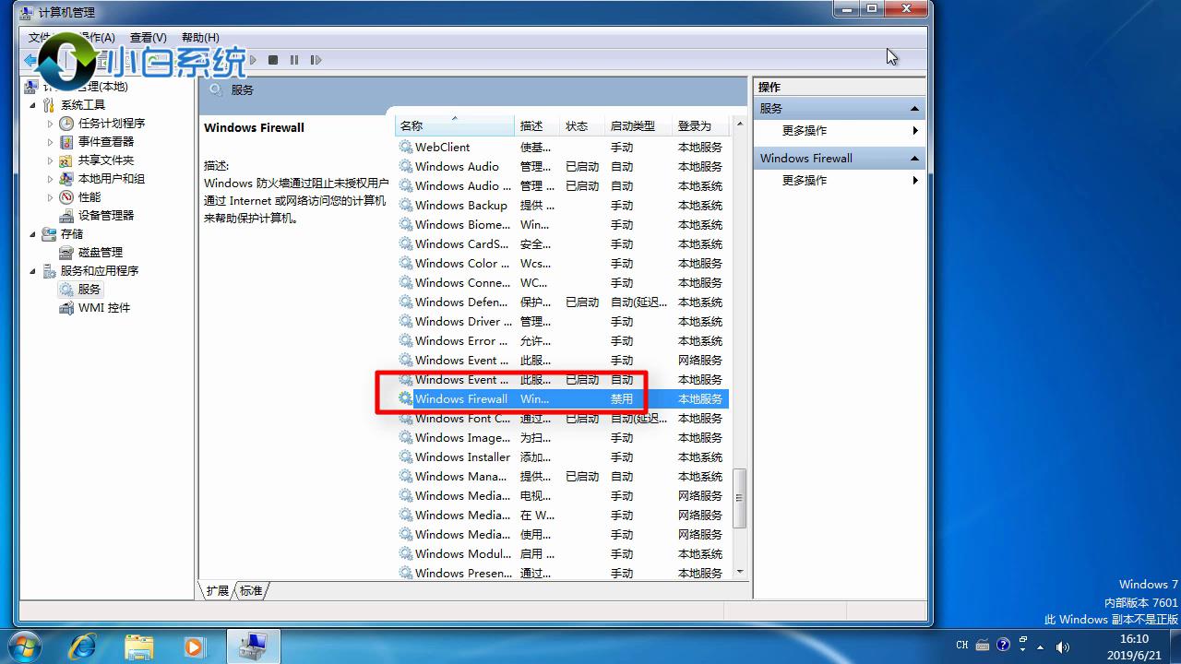Viewport: 1181px width, 664px height.
Task: Click the Start Service play icon
Action: (x=254, y=60)
